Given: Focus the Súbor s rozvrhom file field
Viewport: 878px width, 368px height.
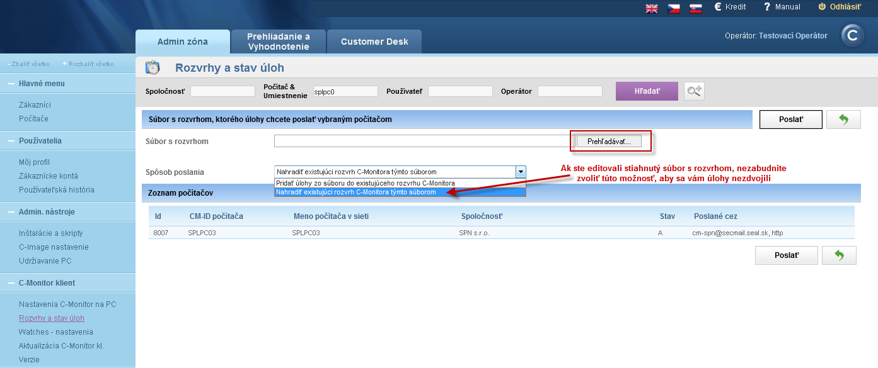Looking at the screenshot, I should 425,141.
